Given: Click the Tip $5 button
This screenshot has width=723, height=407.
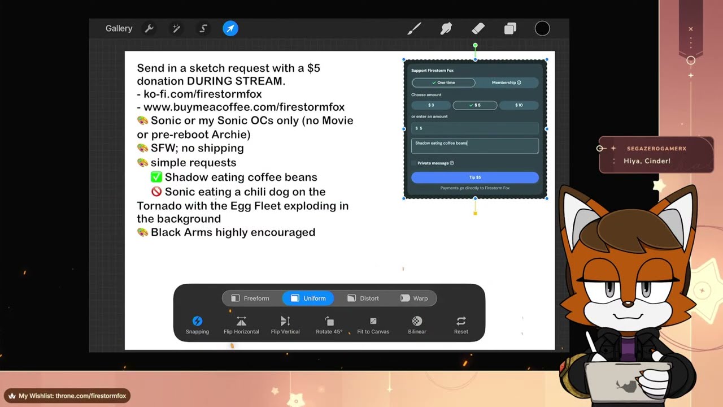Looking at the screenshot, I should pyautogui.click(x=475, y=177).
